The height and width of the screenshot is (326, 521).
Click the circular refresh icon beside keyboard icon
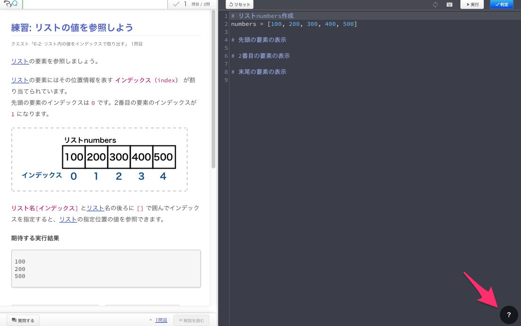435,5
